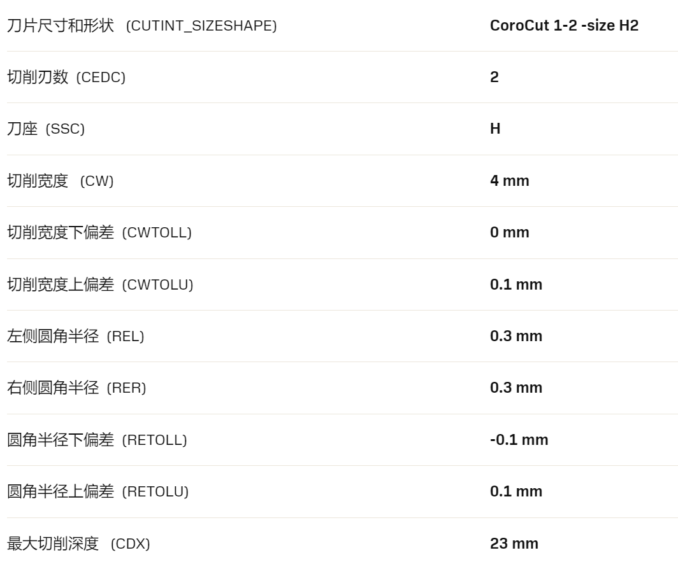678x569 pixels.
Task: Select the RETOLU upper tolerance label
Action: point(98,491)
